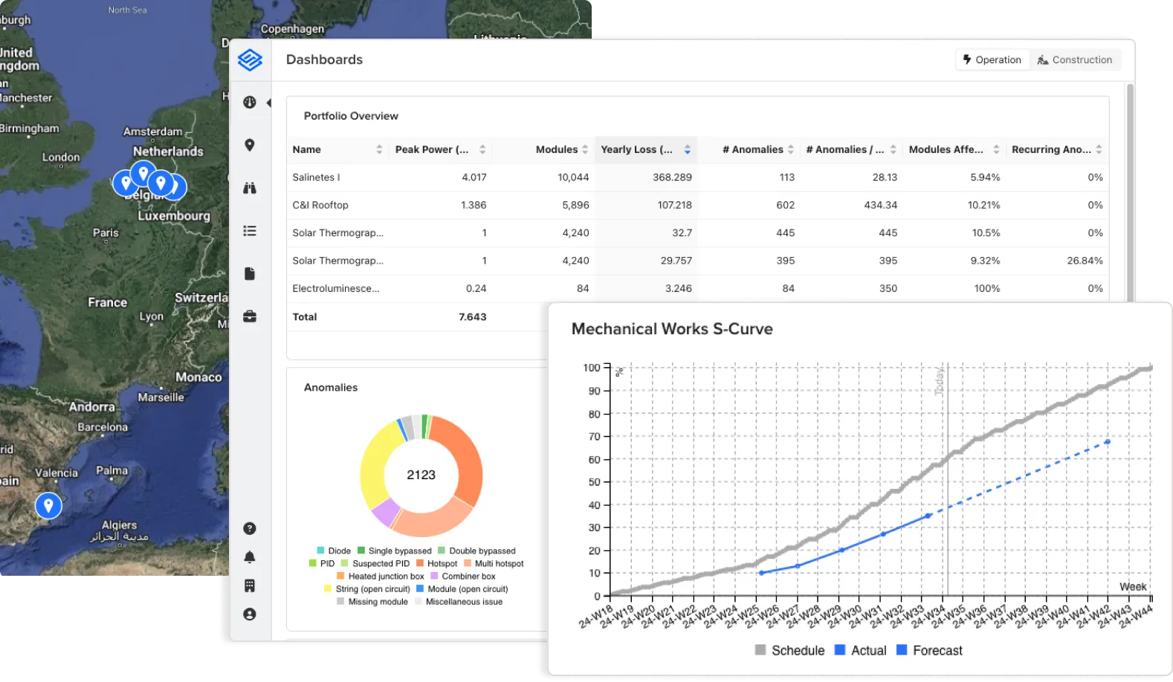The height and width of the screenshot is (682, 1173).
Task: Open the help question mark icon
Action: [x=250, y=528]
